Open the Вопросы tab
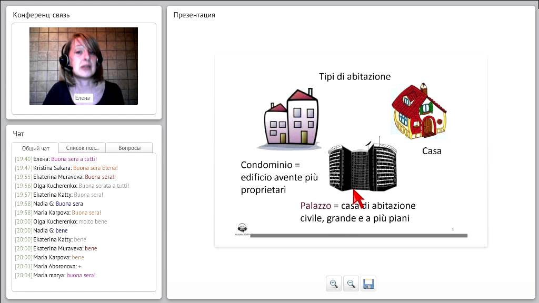 tap(129, 148)
